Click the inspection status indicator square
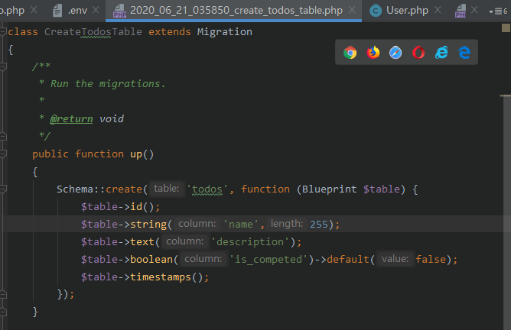 tap(506, 28)
